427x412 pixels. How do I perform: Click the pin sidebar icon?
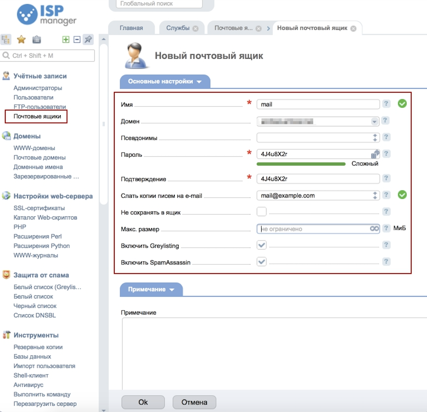coord(88,39)
